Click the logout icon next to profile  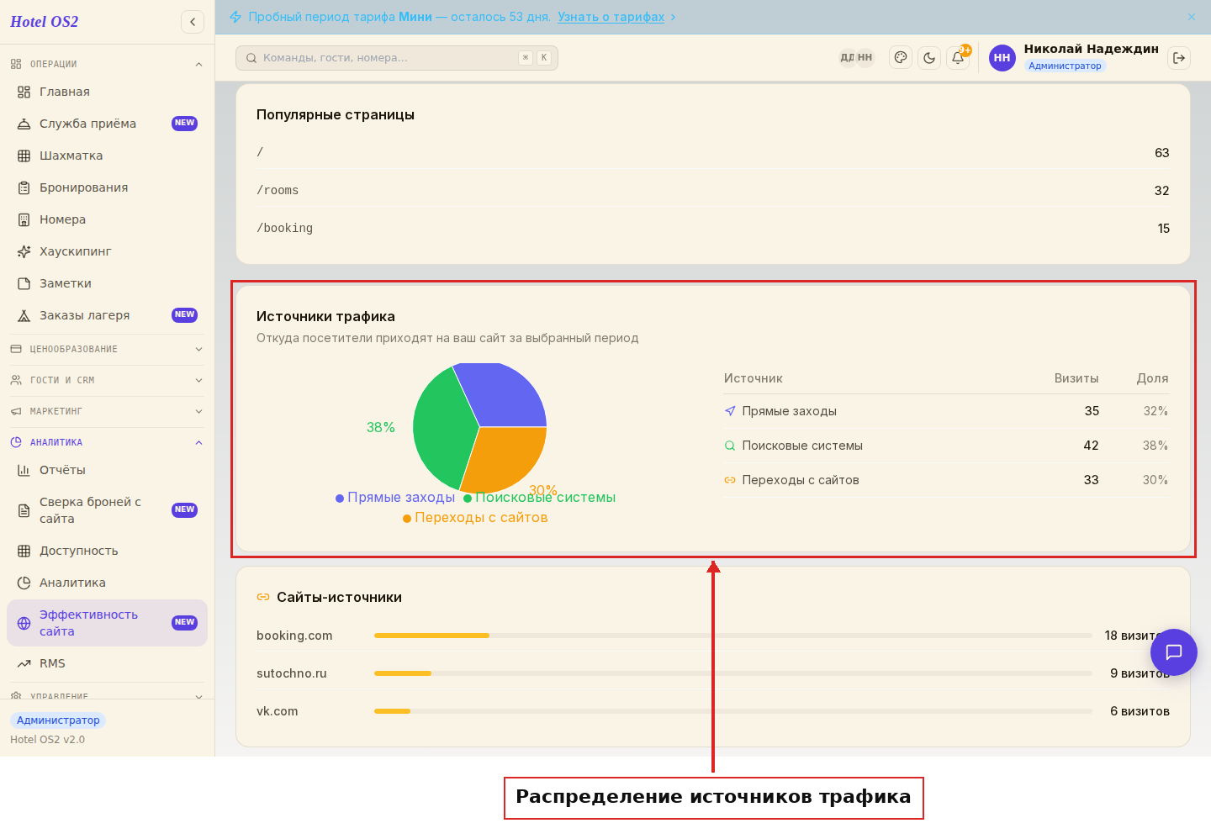tap(1179, 57)
